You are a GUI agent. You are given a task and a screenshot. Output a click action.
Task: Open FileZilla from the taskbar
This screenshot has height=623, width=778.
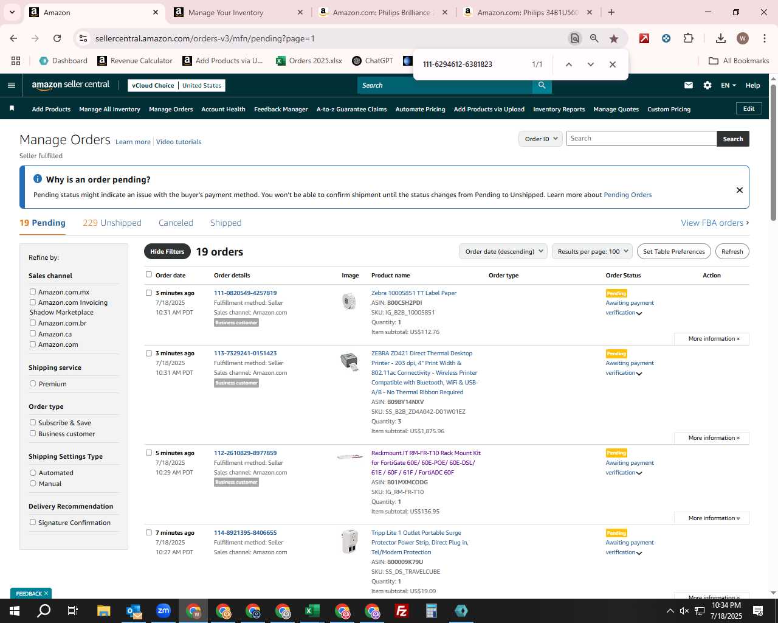(402, 611)
